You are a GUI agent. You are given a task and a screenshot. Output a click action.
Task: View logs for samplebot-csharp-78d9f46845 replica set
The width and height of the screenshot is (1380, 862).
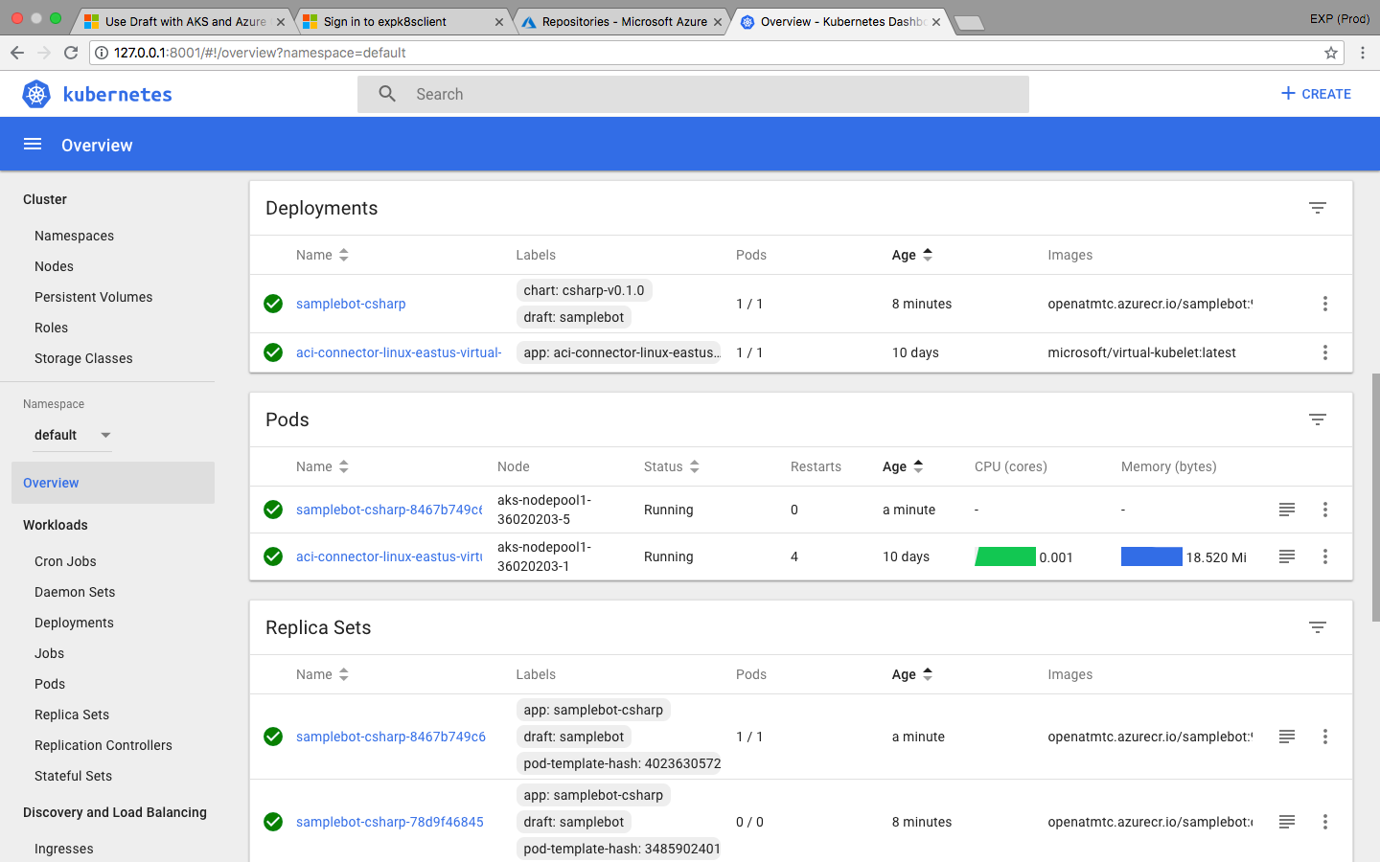click(x=1287, y=822)
